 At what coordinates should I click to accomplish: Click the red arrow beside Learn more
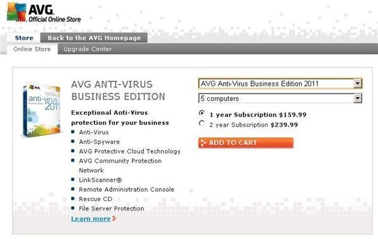(x=114, y=218)
